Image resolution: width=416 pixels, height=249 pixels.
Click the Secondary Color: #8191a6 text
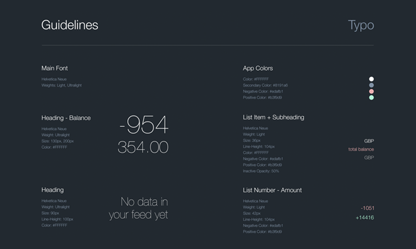pos(266,85)
